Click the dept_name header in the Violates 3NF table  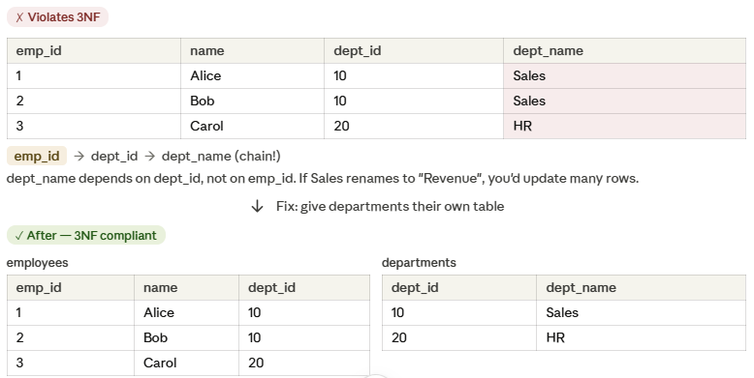pyautogui.click(x=625, y=51)
